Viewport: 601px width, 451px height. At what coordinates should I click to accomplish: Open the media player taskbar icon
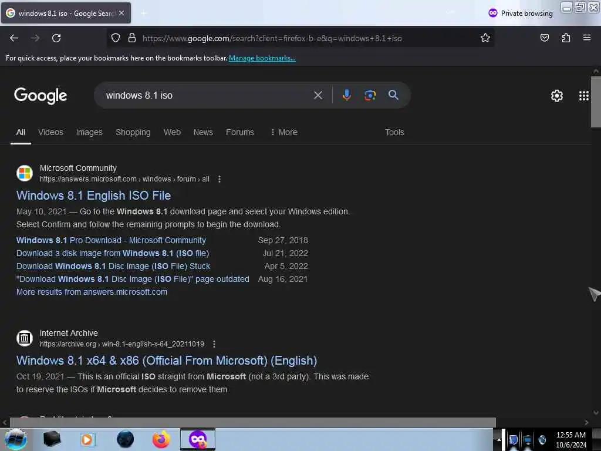point(87,439)
